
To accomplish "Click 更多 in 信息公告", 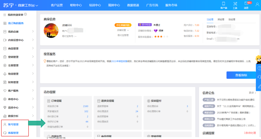I will (252, 93).
